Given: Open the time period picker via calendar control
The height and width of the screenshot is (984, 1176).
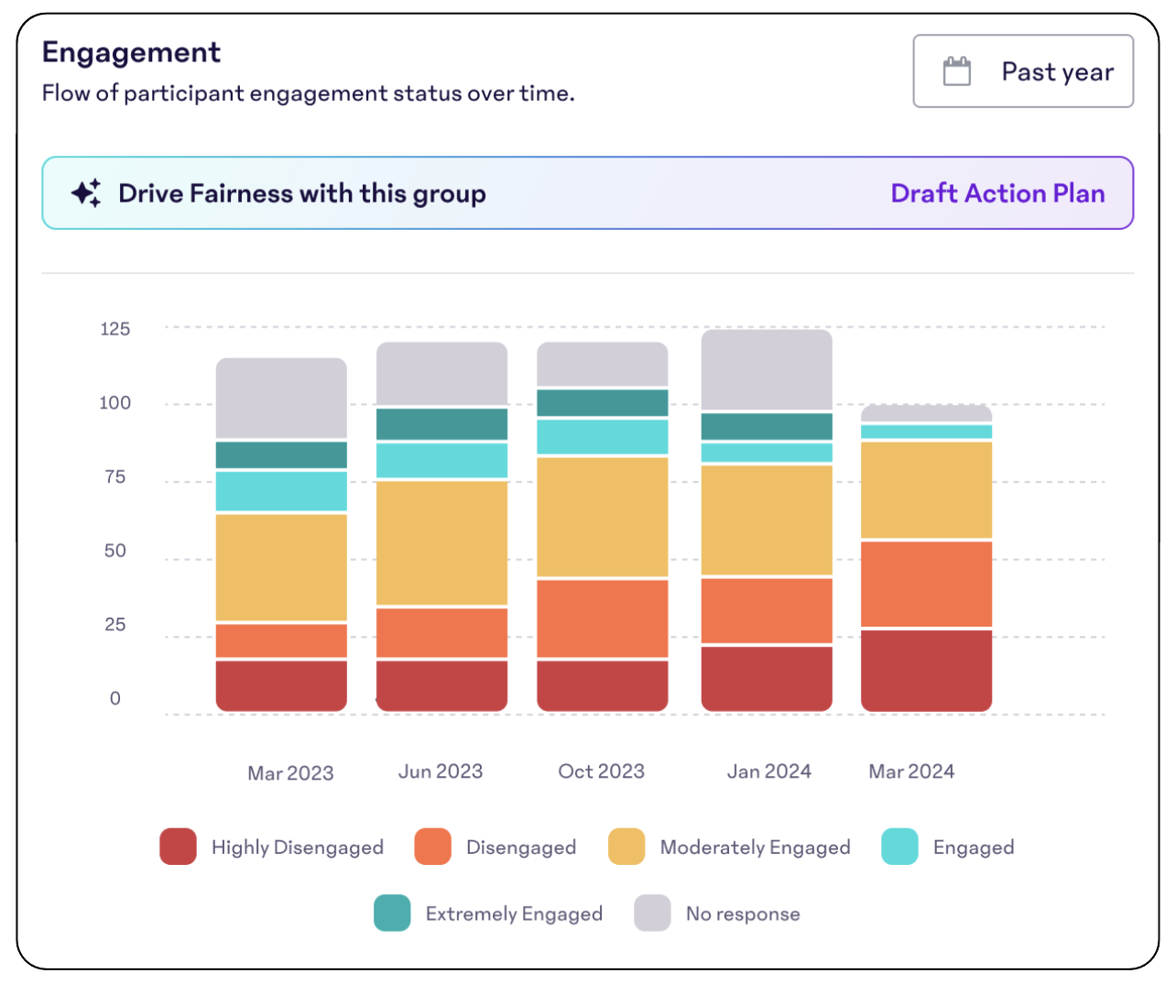Looking at the screenshot, I should [x=956, y=70].
